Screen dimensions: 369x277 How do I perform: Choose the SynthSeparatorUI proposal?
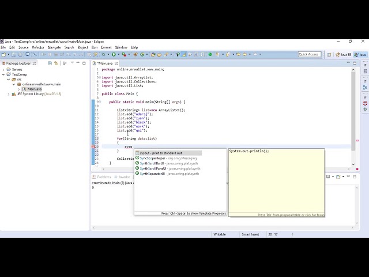(x=168, y=174)
